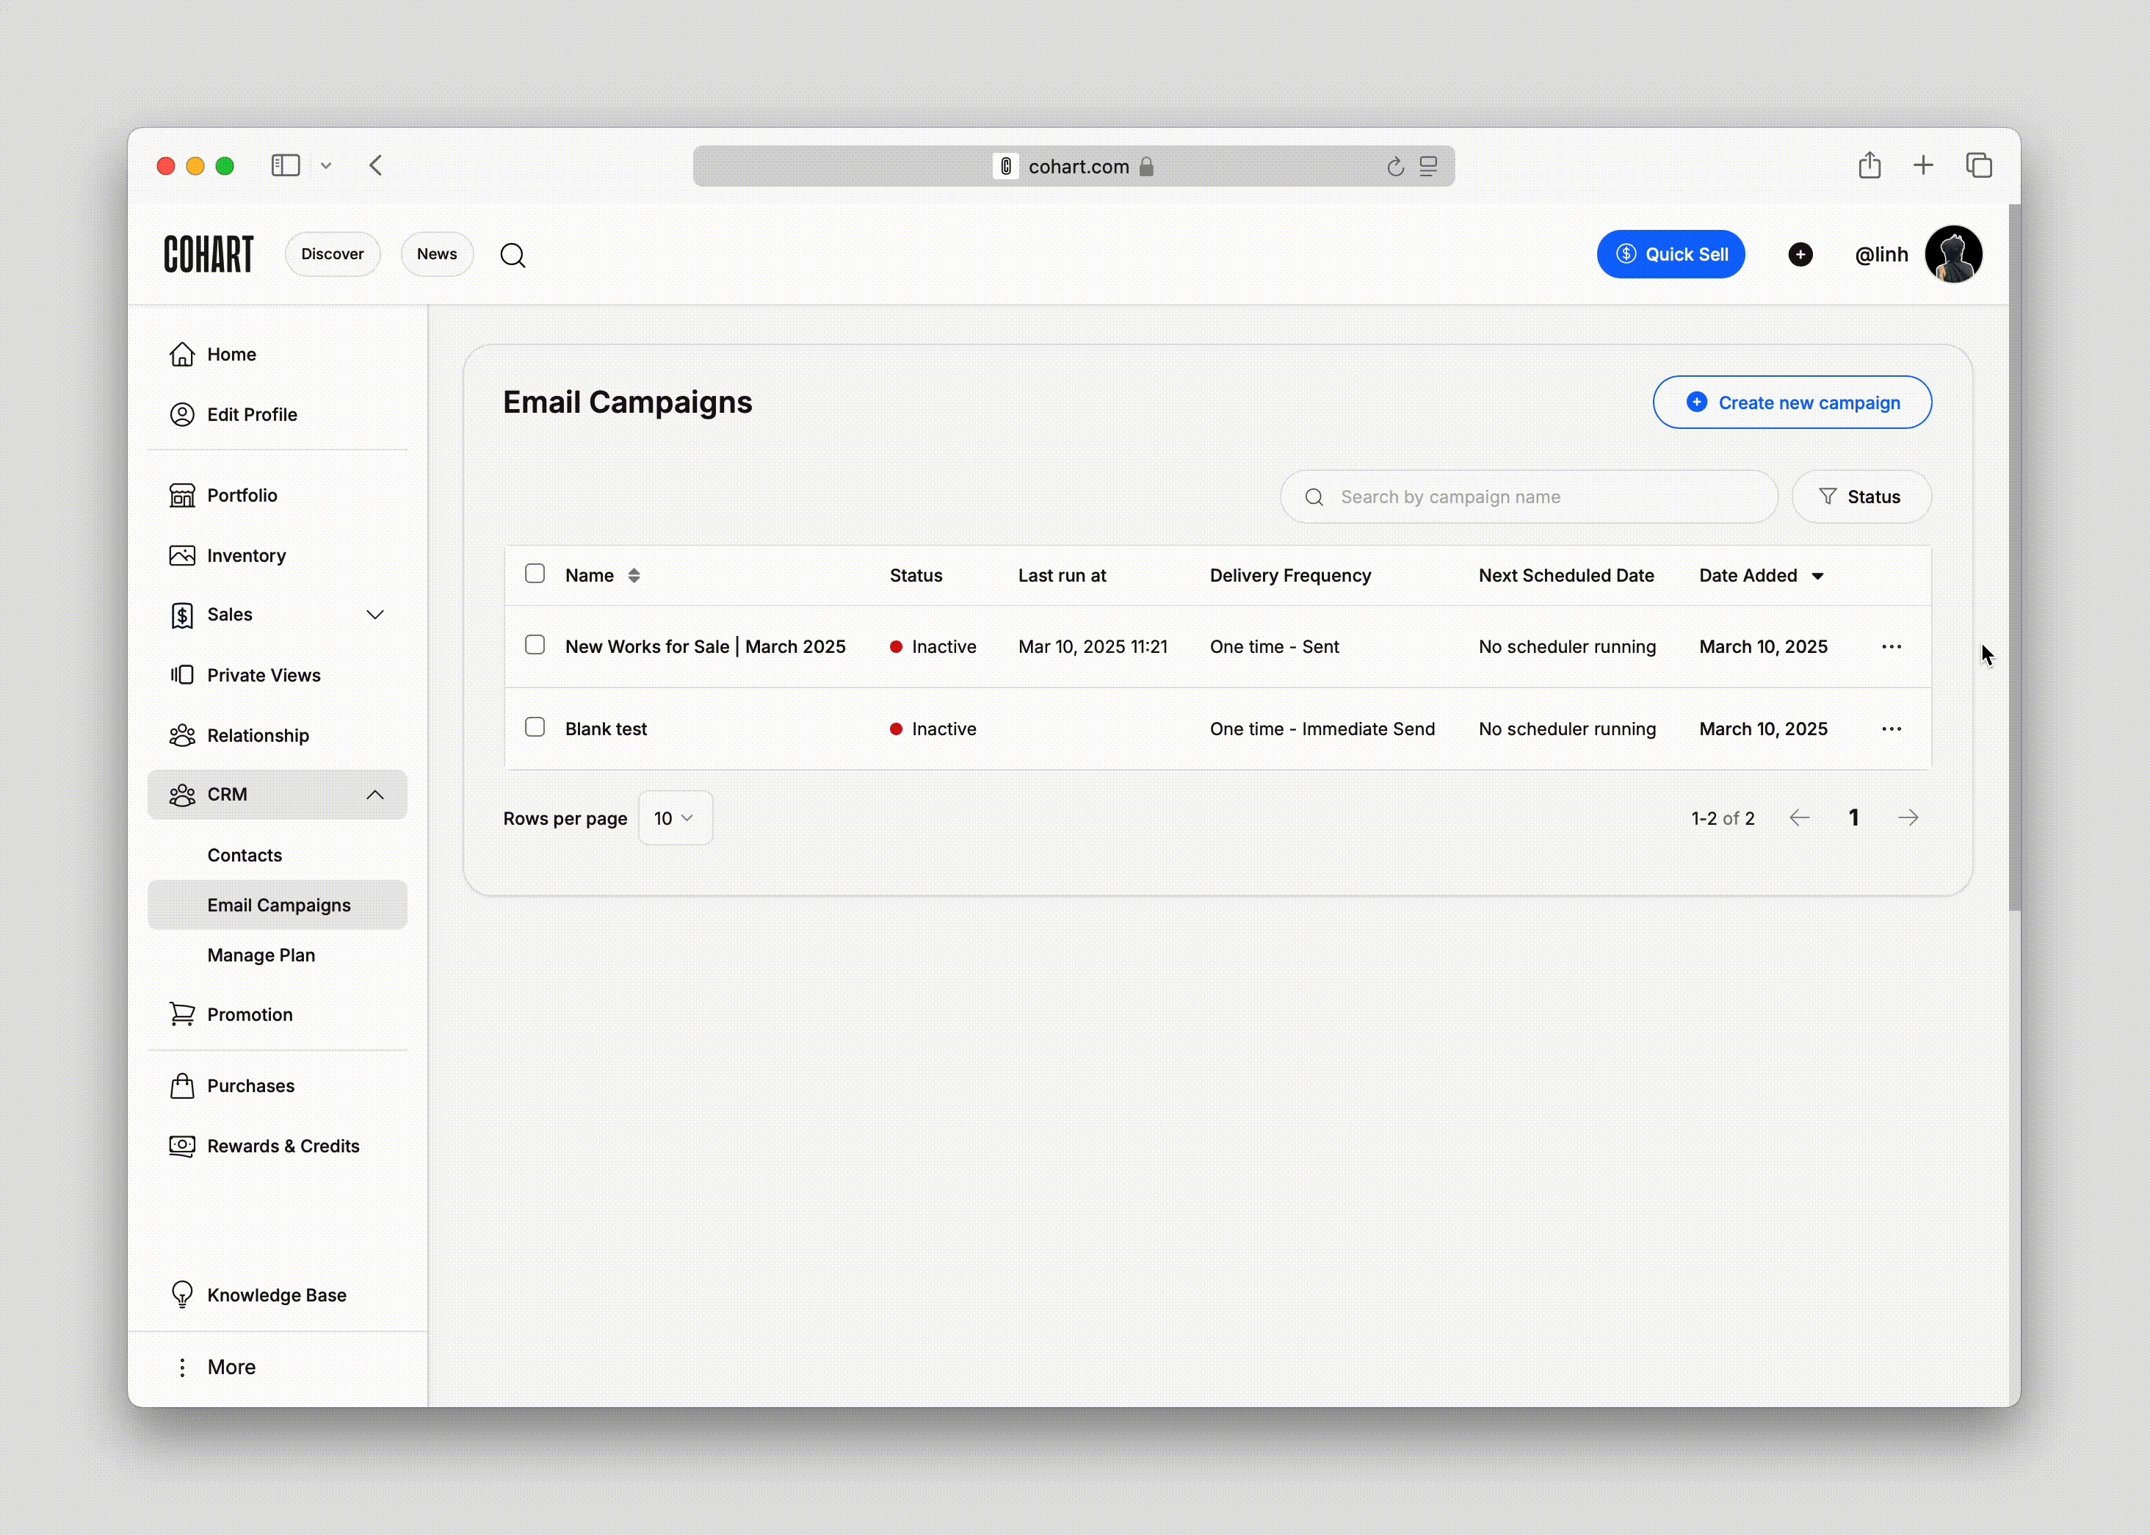Check the New Works for Sale row

tap(535, 646)
